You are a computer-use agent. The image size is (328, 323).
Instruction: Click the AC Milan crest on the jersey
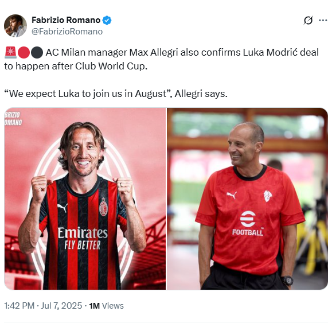click(103, 207)
